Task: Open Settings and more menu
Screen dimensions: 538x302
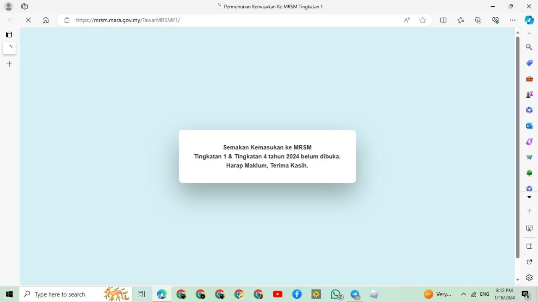Action: pos(512,20)
